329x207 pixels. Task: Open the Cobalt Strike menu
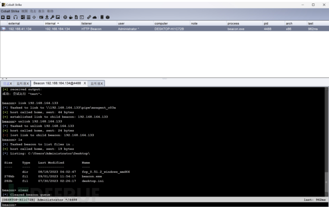(10, 11)
